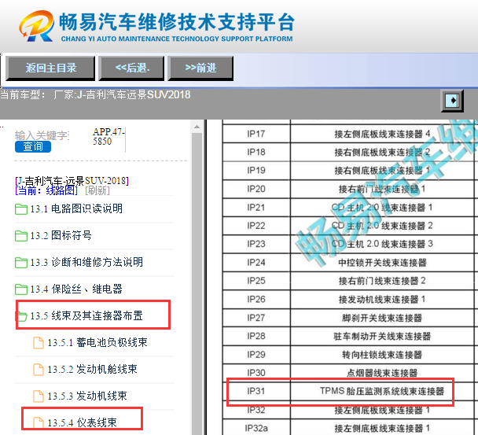
Task: Open folder icon of 13.2 图标符号
Action: [x=21, y=236]
